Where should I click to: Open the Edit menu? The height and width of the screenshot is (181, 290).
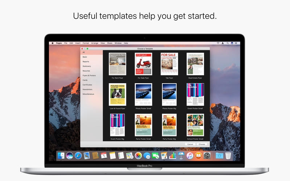(x=71, y=43)
